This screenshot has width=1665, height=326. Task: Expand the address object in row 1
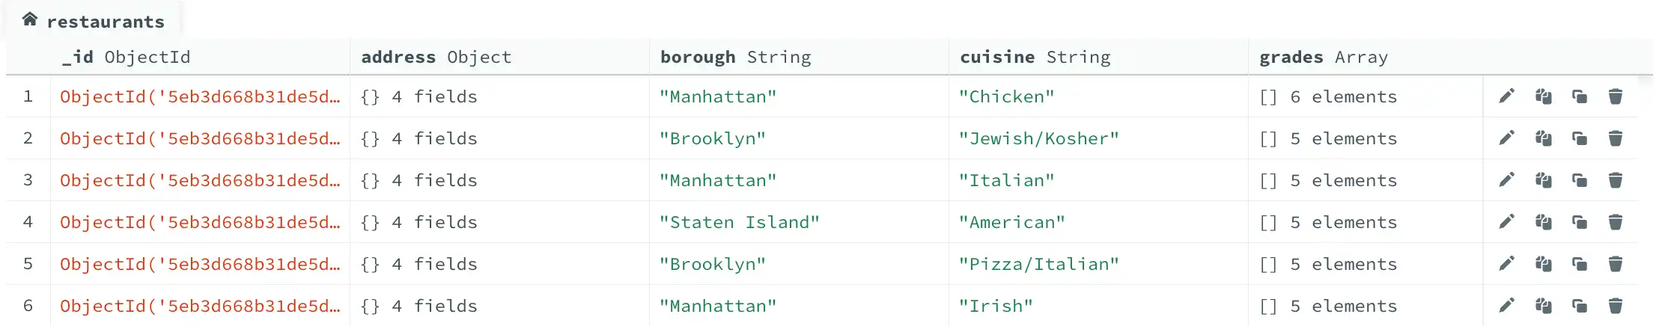coord(370,97)
